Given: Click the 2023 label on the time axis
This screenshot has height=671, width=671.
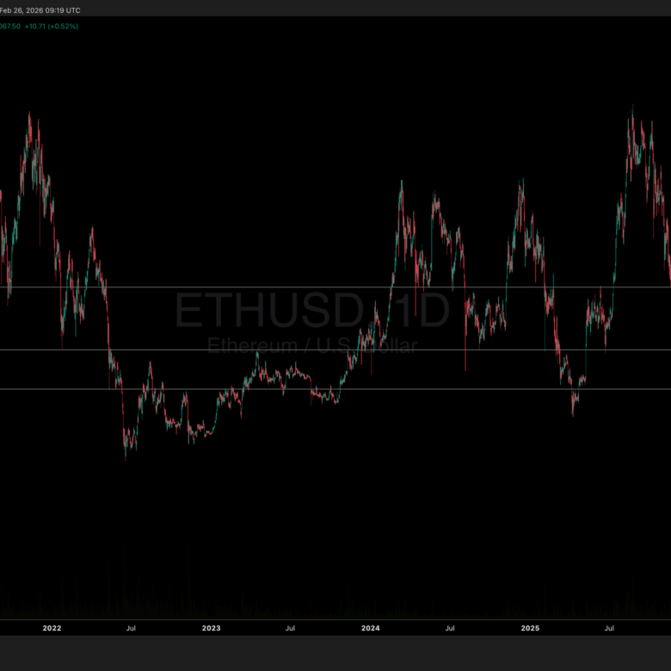Looking at the screenshot, I should click(211, 629).
